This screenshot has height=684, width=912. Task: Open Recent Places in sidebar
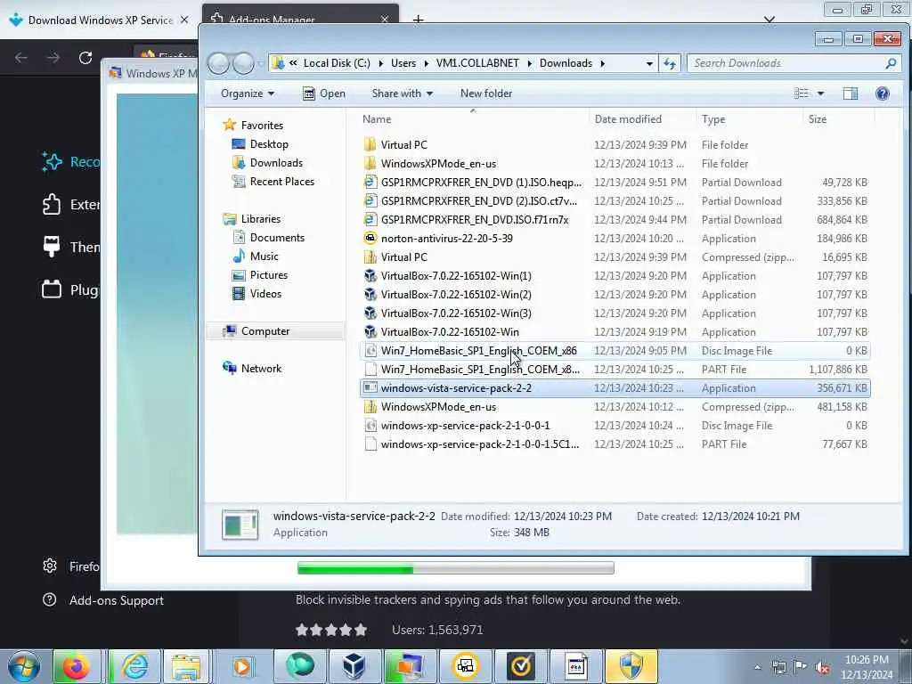(x=281, y=182)
